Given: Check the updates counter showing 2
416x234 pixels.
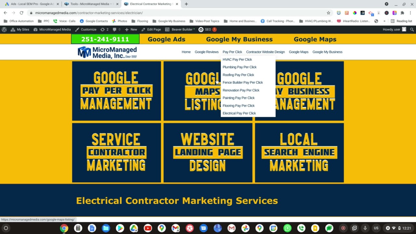Looking at the screenshot, I should pos(104,29).
